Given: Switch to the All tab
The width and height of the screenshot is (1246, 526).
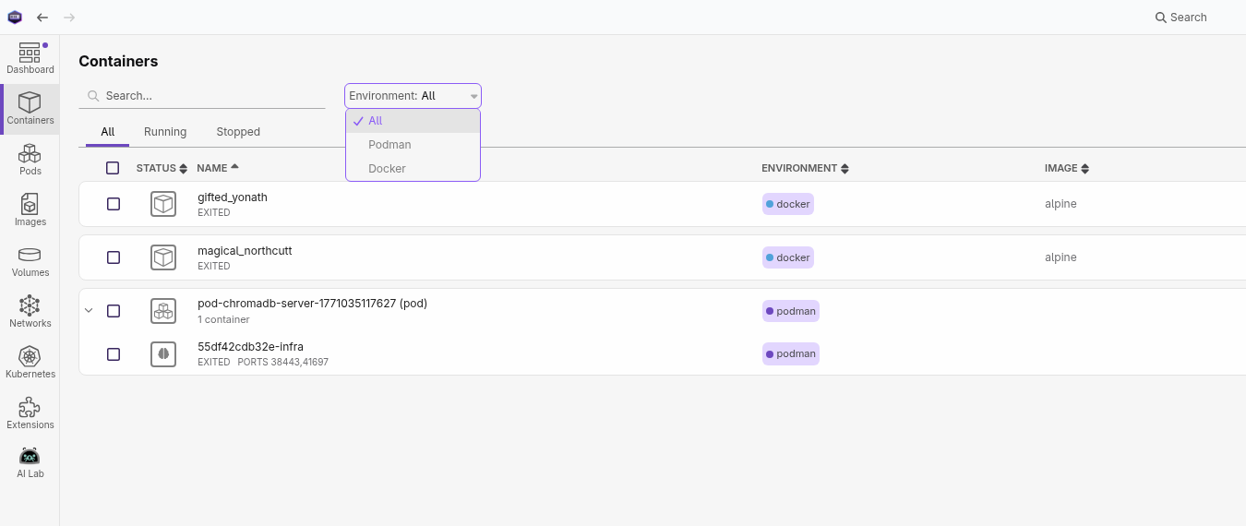Looking at the screenshot, I should click(108, 132).
